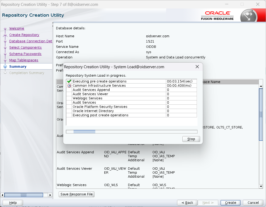Click the Stop button in System Load dialog
266x207 pixels.
[x=191, y=139]
